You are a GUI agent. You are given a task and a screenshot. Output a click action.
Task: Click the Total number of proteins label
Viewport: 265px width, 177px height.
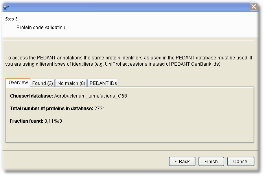[x=52, y=109]
